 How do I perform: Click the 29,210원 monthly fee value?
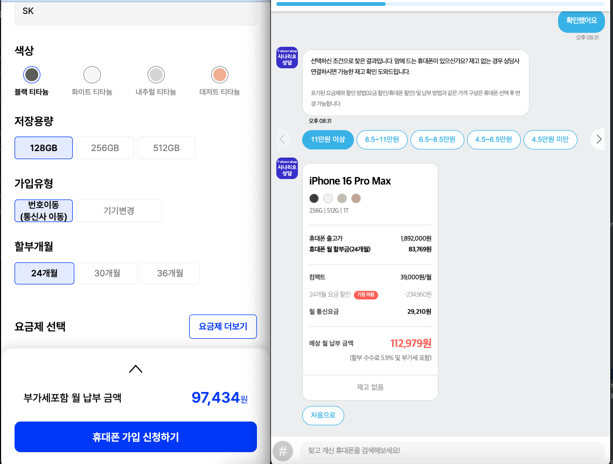coord(419,312)
